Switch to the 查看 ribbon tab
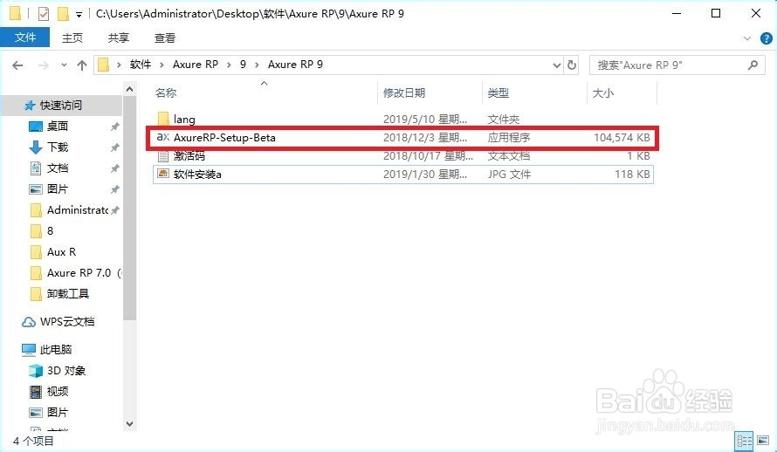Image resolution: width=777 pixels, height=452 pixels. (x=164, y=38)
